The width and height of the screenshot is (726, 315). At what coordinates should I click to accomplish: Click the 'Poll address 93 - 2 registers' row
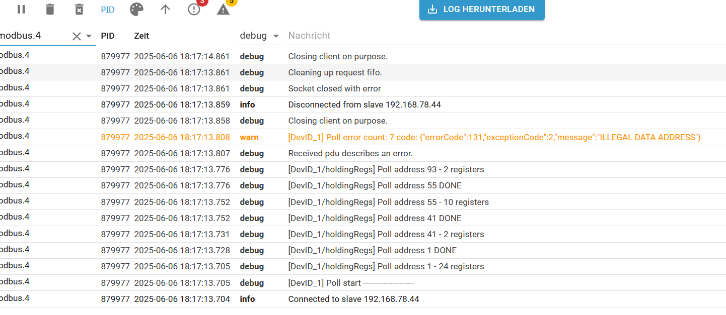tap(386, 169)
